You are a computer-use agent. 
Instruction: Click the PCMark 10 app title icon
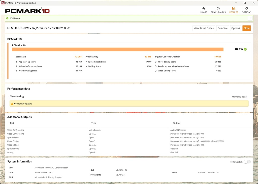[x=3, y=3]
